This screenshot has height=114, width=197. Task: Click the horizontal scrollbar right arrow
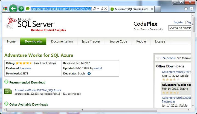pyautogui.click(x=189, y=110)
